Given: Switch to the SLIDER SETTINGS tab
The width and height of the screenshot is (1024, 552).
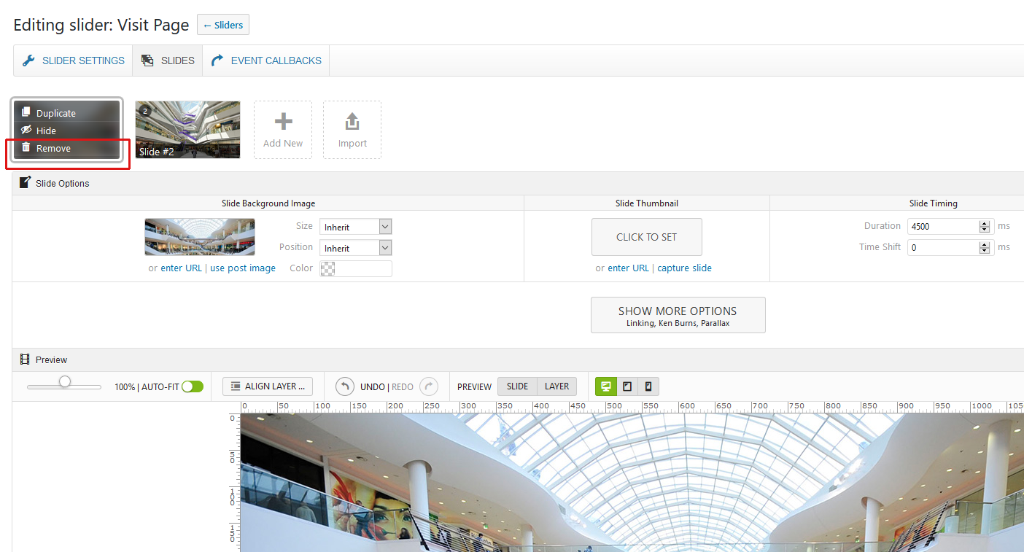Looking at the screenshot, I should [73, 61].
